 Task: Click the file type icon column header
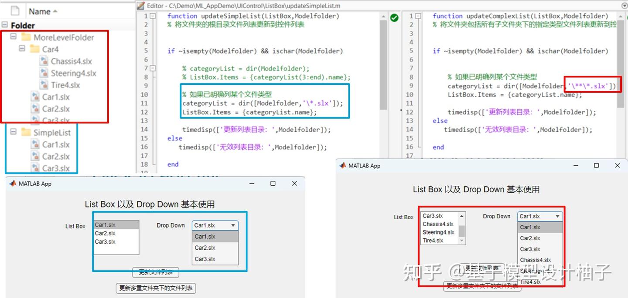click(14, 11)
